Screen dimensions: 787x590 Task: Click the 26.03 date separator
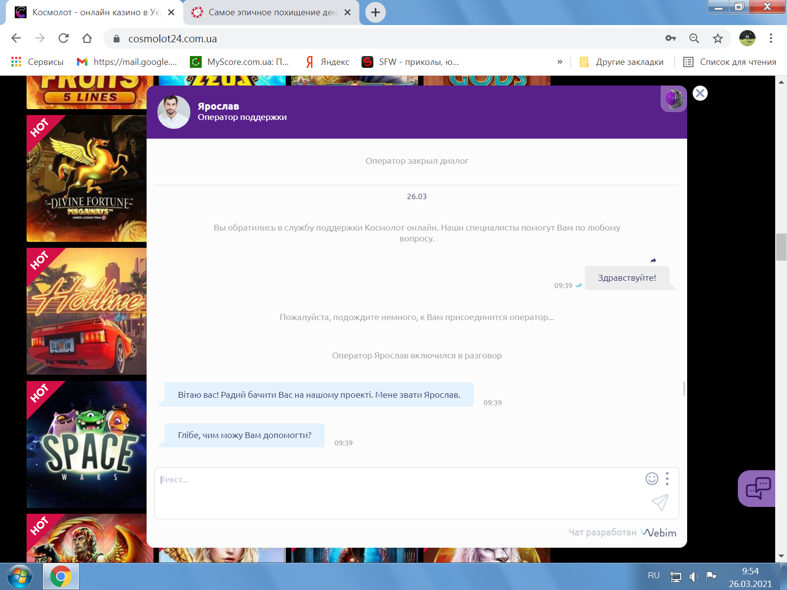(417, 197)
